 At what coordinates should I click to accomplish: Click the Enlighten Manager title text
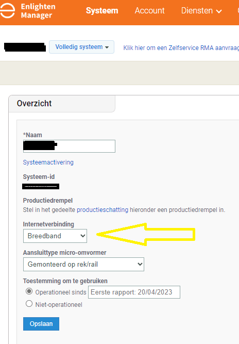coord(38,11)
